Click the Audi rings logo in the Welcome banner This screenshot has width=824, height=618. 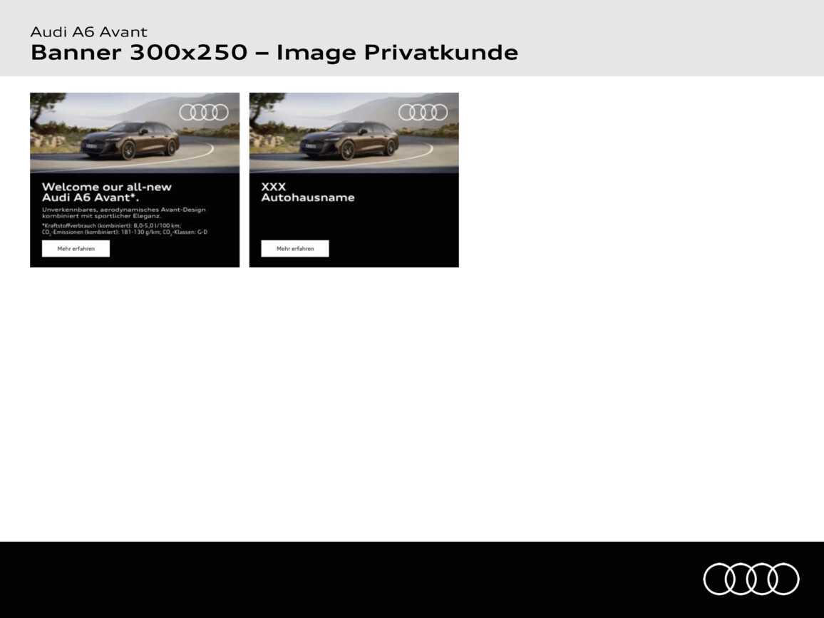pyautogui.click(x=204, y=112)
